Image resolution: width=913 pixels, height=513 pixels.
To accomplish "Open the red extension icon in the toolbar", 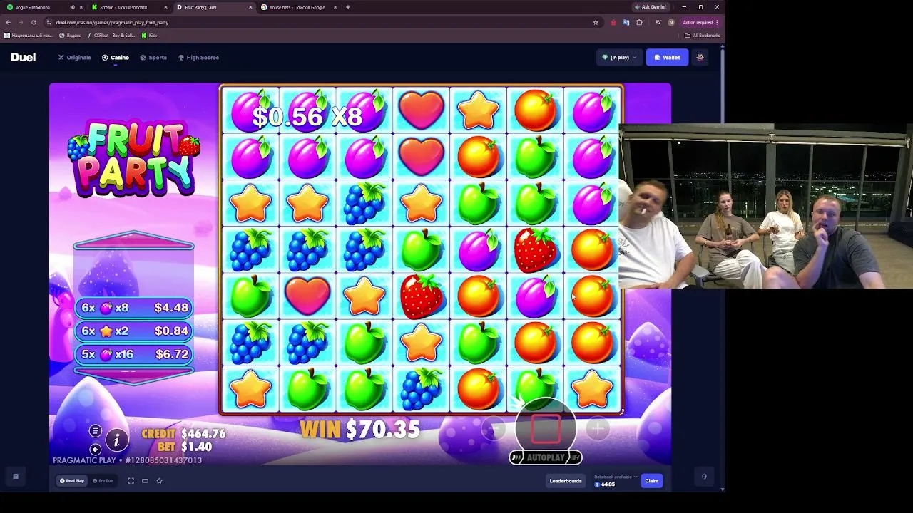I will (x=613, y=22).
